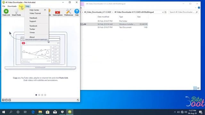Open the Vimeo icon in the status bar
205x115 pixels.
point(10,100)
